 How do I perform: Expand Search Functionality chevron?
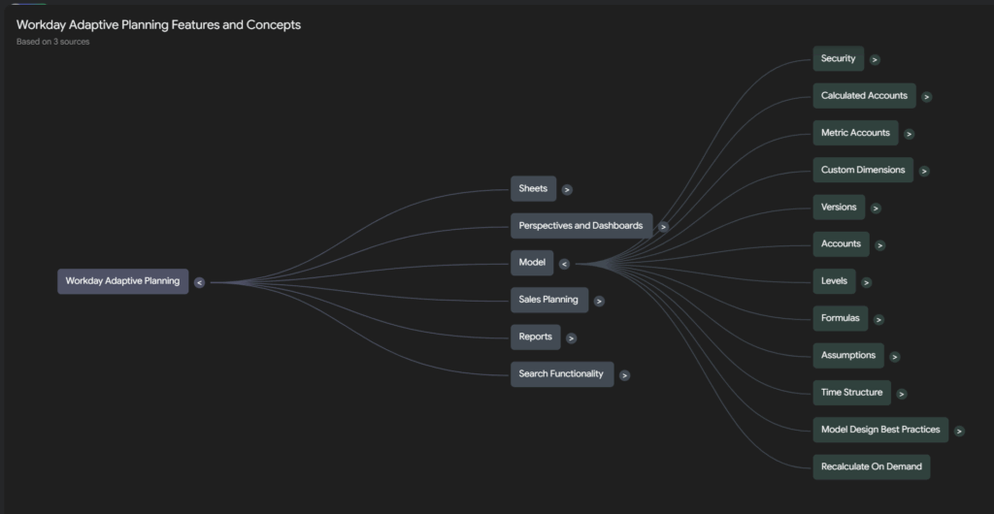coord(624,376)
